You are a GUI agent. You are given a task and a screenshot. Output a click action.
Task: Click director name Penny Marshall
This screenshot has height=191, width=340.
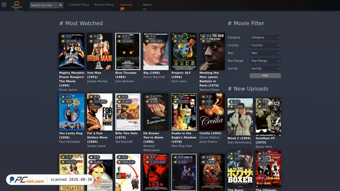pos(154,77)
